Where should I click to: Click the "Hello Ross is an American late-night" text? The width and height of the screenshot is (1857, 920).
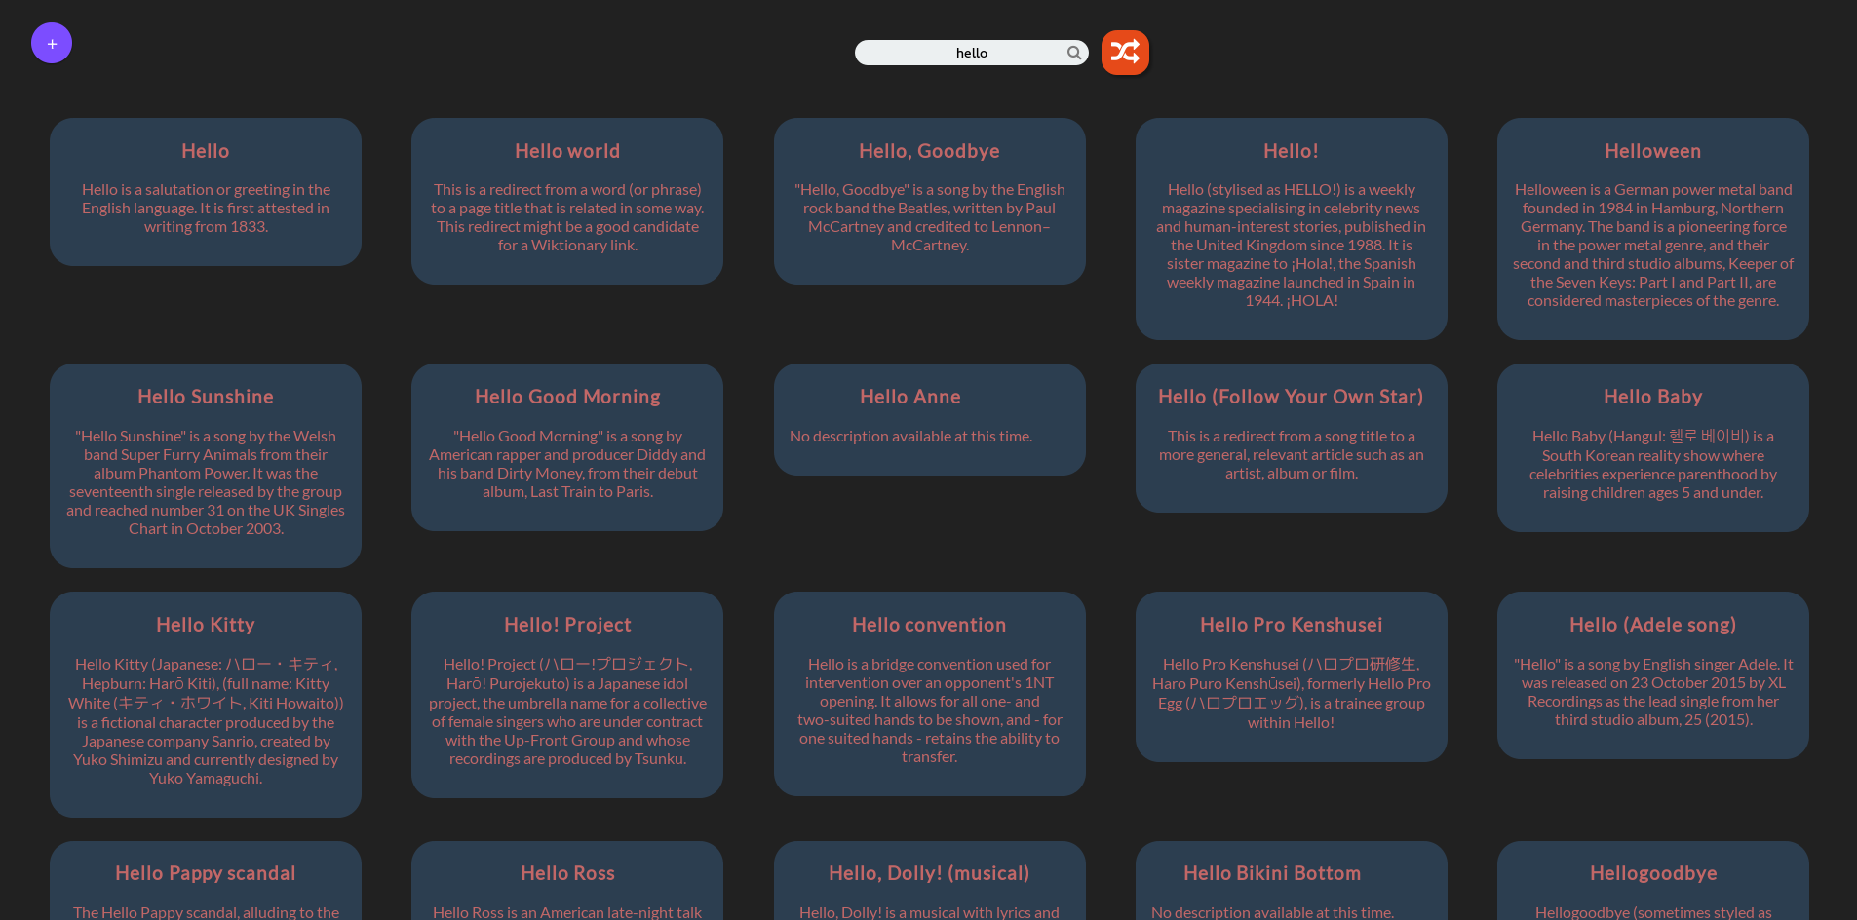pos(567,912)
